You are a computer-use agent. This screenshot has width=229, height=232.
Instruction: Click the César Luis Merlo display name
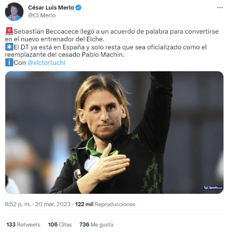[x=51, y=7]
